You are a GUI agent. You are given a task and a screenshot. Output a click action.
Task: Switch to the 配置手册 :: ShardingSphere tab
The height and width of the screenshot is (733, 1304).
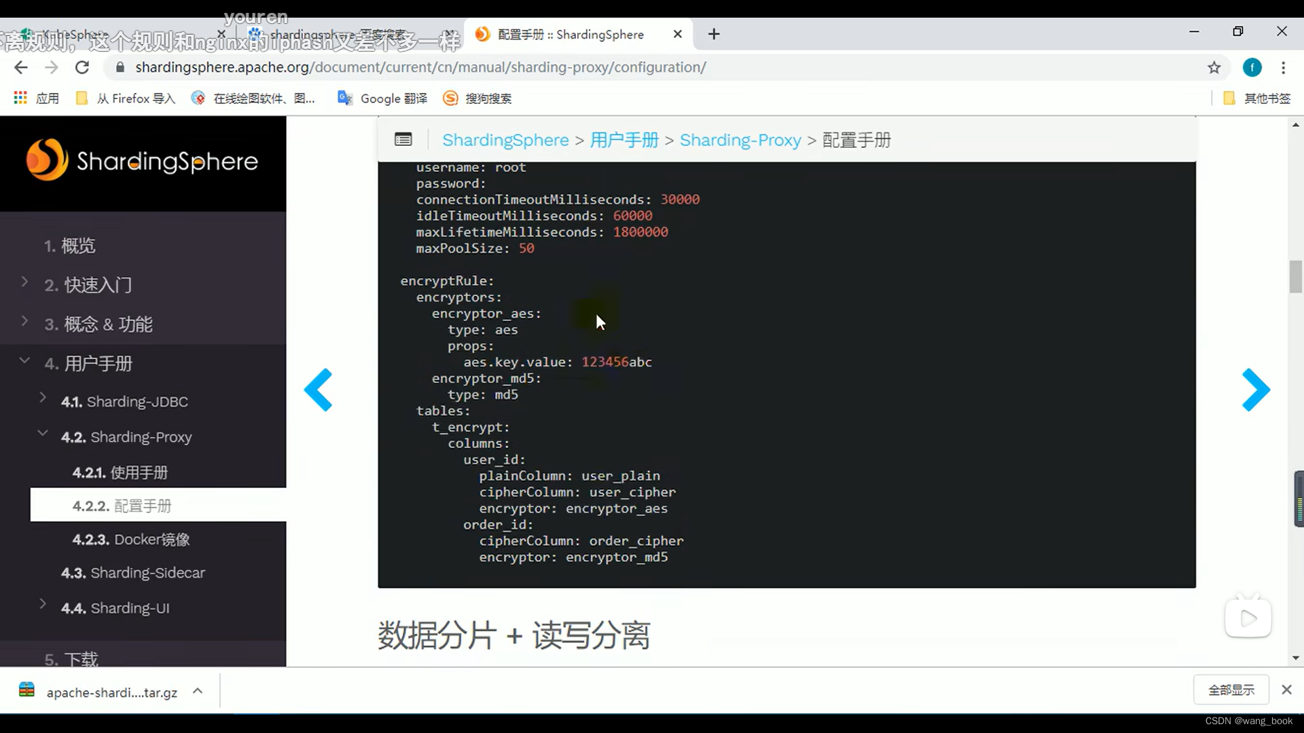(577, 34)
